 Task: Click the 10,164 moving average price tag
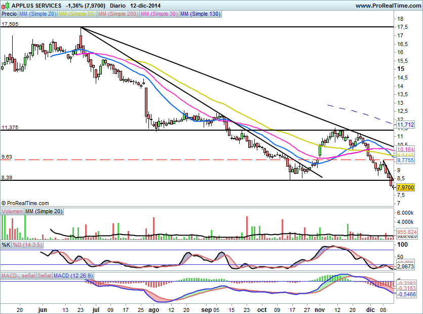[406, 149]
